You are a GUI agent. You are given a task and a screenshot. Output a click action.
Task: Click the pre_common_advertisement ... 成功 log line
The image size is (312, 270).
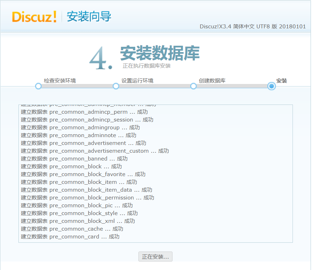[x=84, y=143]
